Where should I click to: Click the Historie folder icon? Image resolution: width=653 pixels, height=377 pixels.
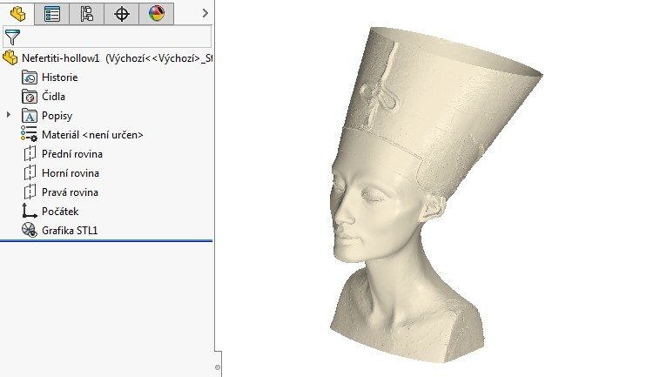tap(29, 77)
